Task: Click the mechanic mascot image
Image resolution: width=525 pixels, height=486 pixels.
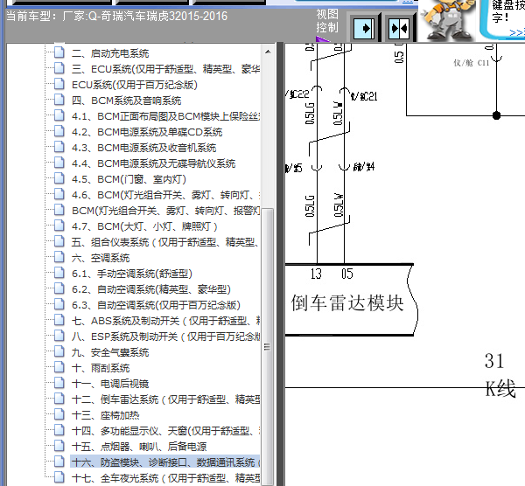Action: 446,20
